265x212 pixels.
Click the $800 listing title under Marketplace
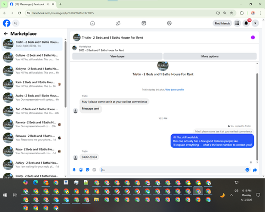click(x=101, y=50)
